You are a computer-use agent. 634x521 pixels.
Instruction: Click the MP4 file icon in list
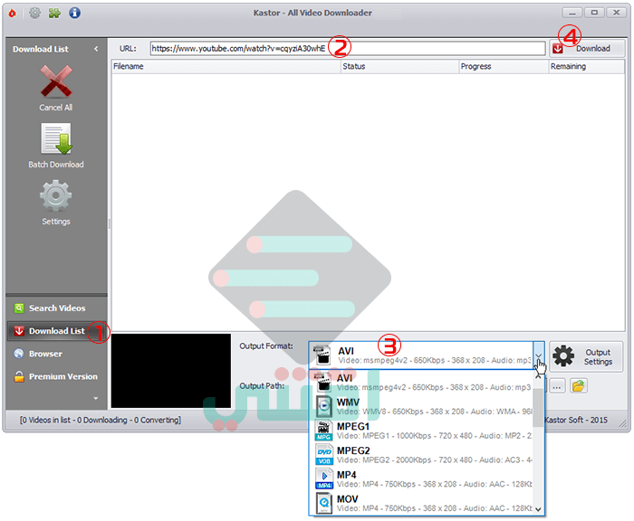(x=324, y=479)
